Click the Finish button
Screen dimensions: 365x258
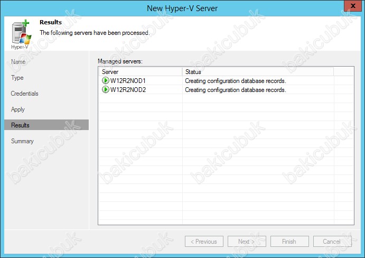289,242
